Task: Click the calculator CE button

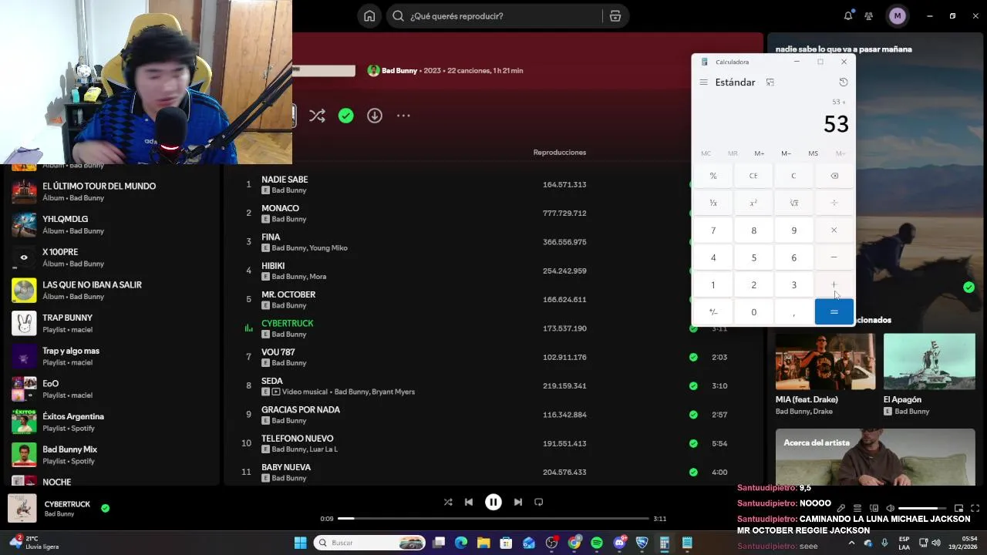Action: coord(753,176)
